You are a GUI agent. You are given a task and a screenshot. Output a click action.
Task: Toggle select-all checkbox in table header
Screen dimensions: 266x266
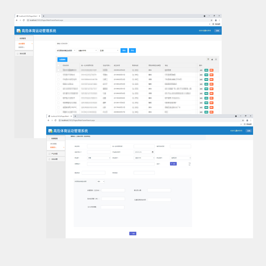click(x=58, y=65)
